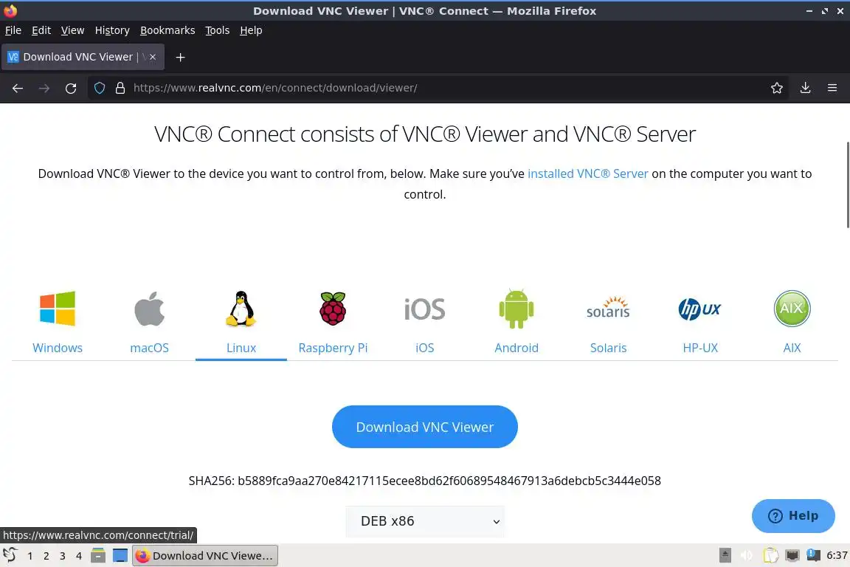Close the Download VNC Viewer tab
Screen dimensions: 850x567
point(153,57)
